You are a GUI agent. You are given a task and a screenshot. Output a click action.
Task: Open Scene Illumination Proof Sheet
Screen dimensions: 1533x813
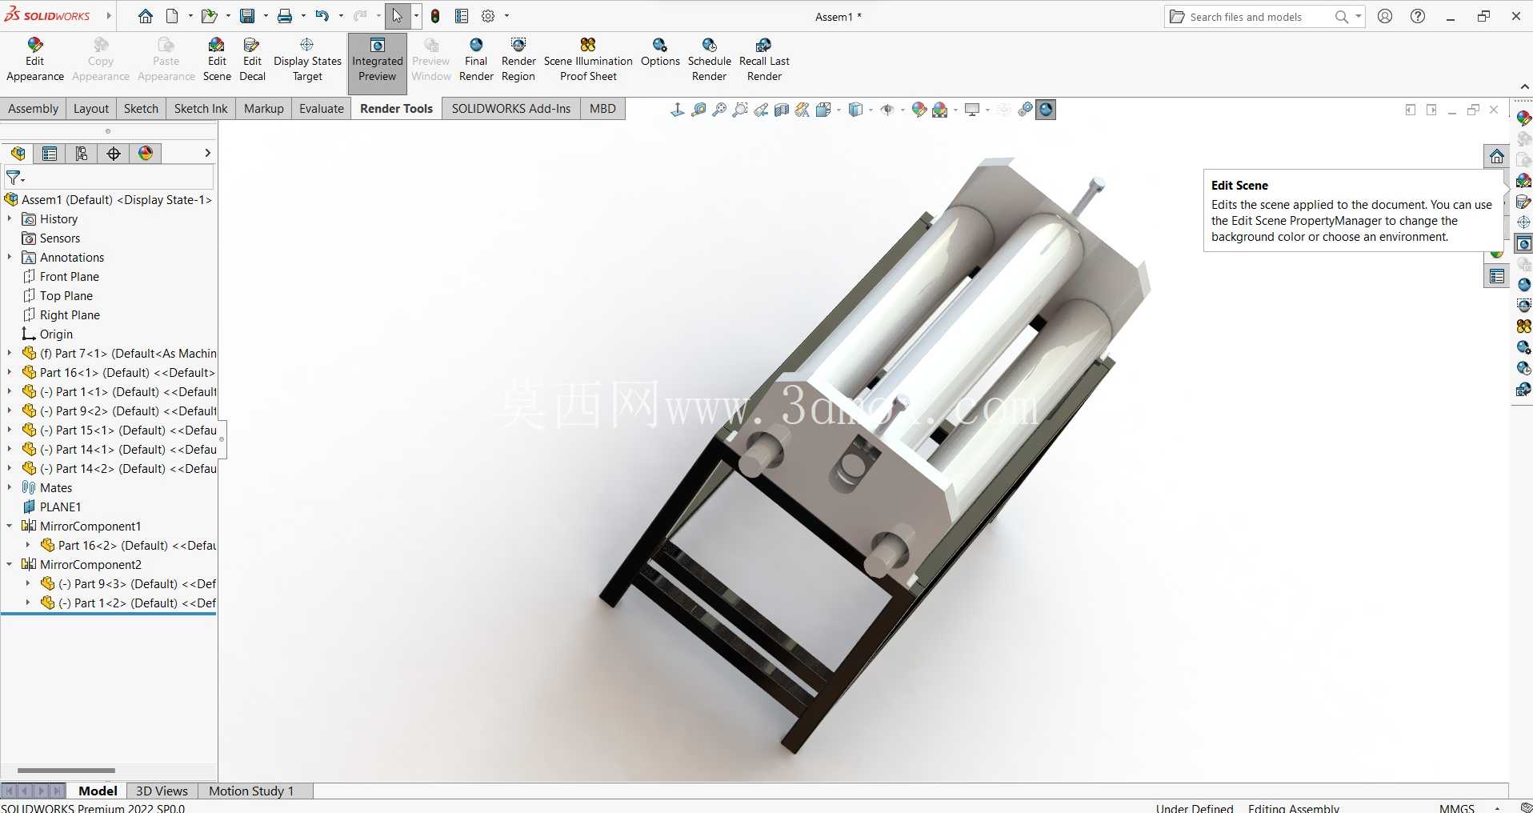click(x=588, y=60)
